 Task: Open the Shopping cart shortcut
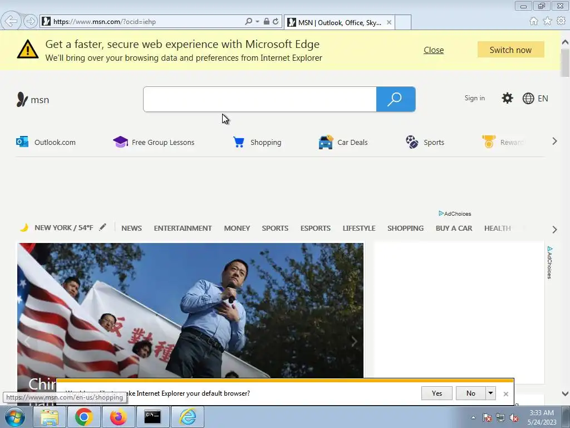(257, 142)
